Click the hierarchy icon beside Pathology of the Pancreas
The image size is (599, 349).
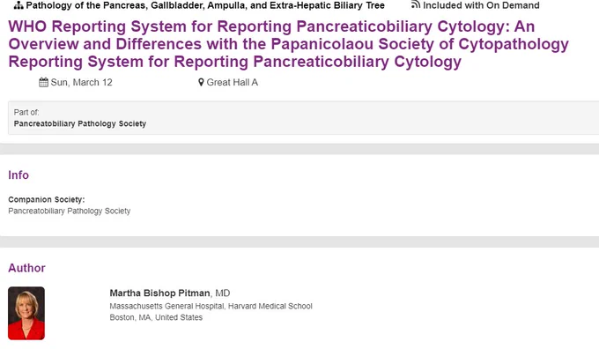18,5
